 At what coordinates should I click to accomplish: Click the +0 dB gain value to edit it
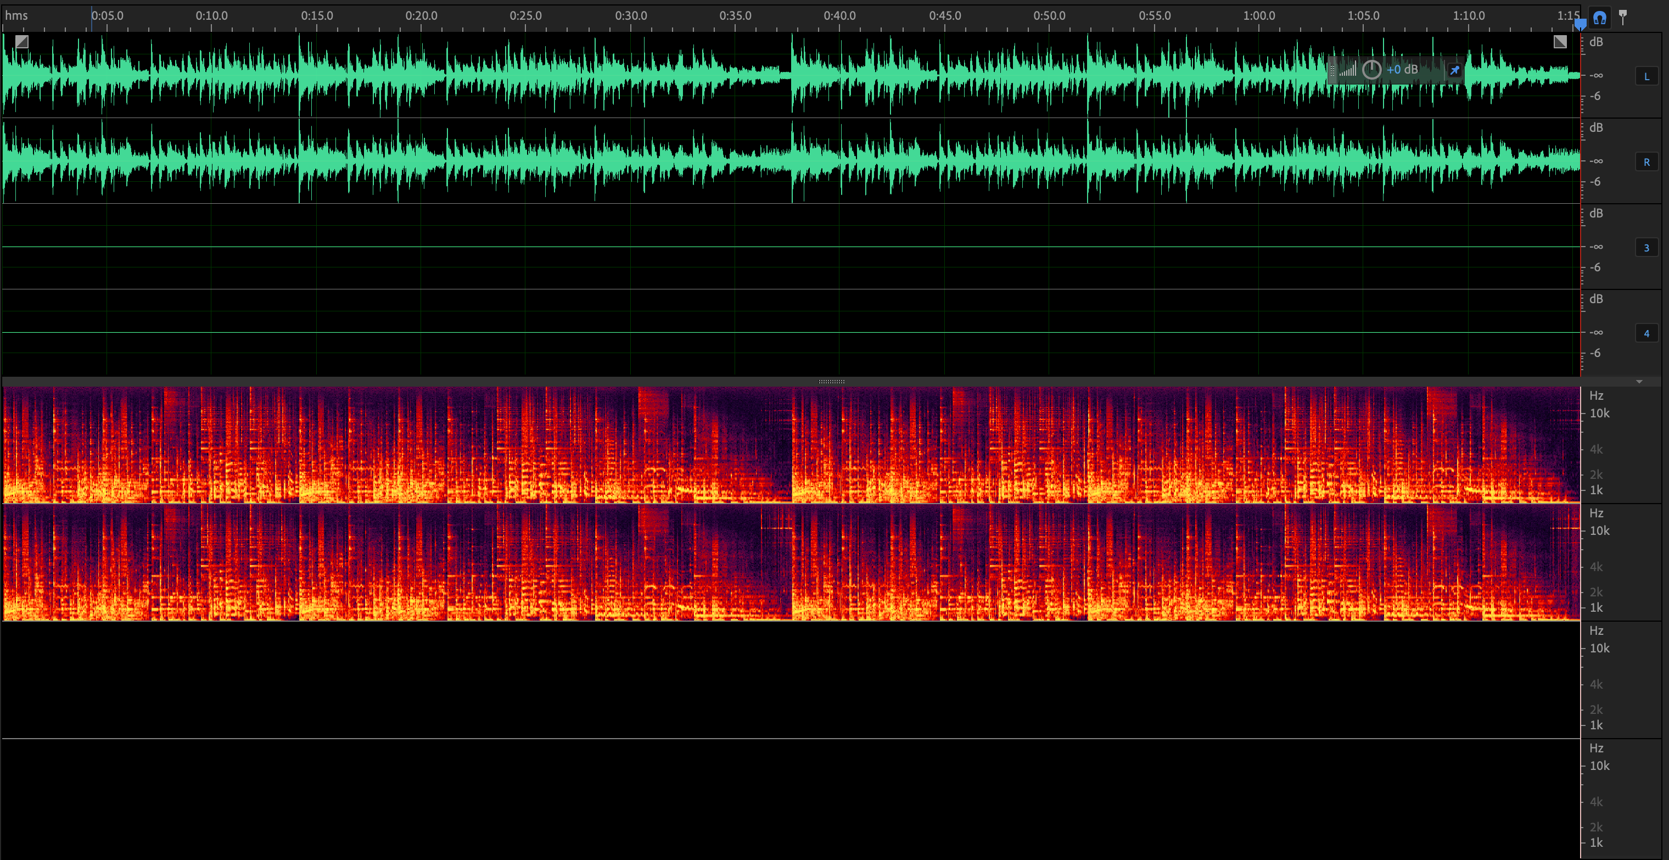coord(1402,69)
